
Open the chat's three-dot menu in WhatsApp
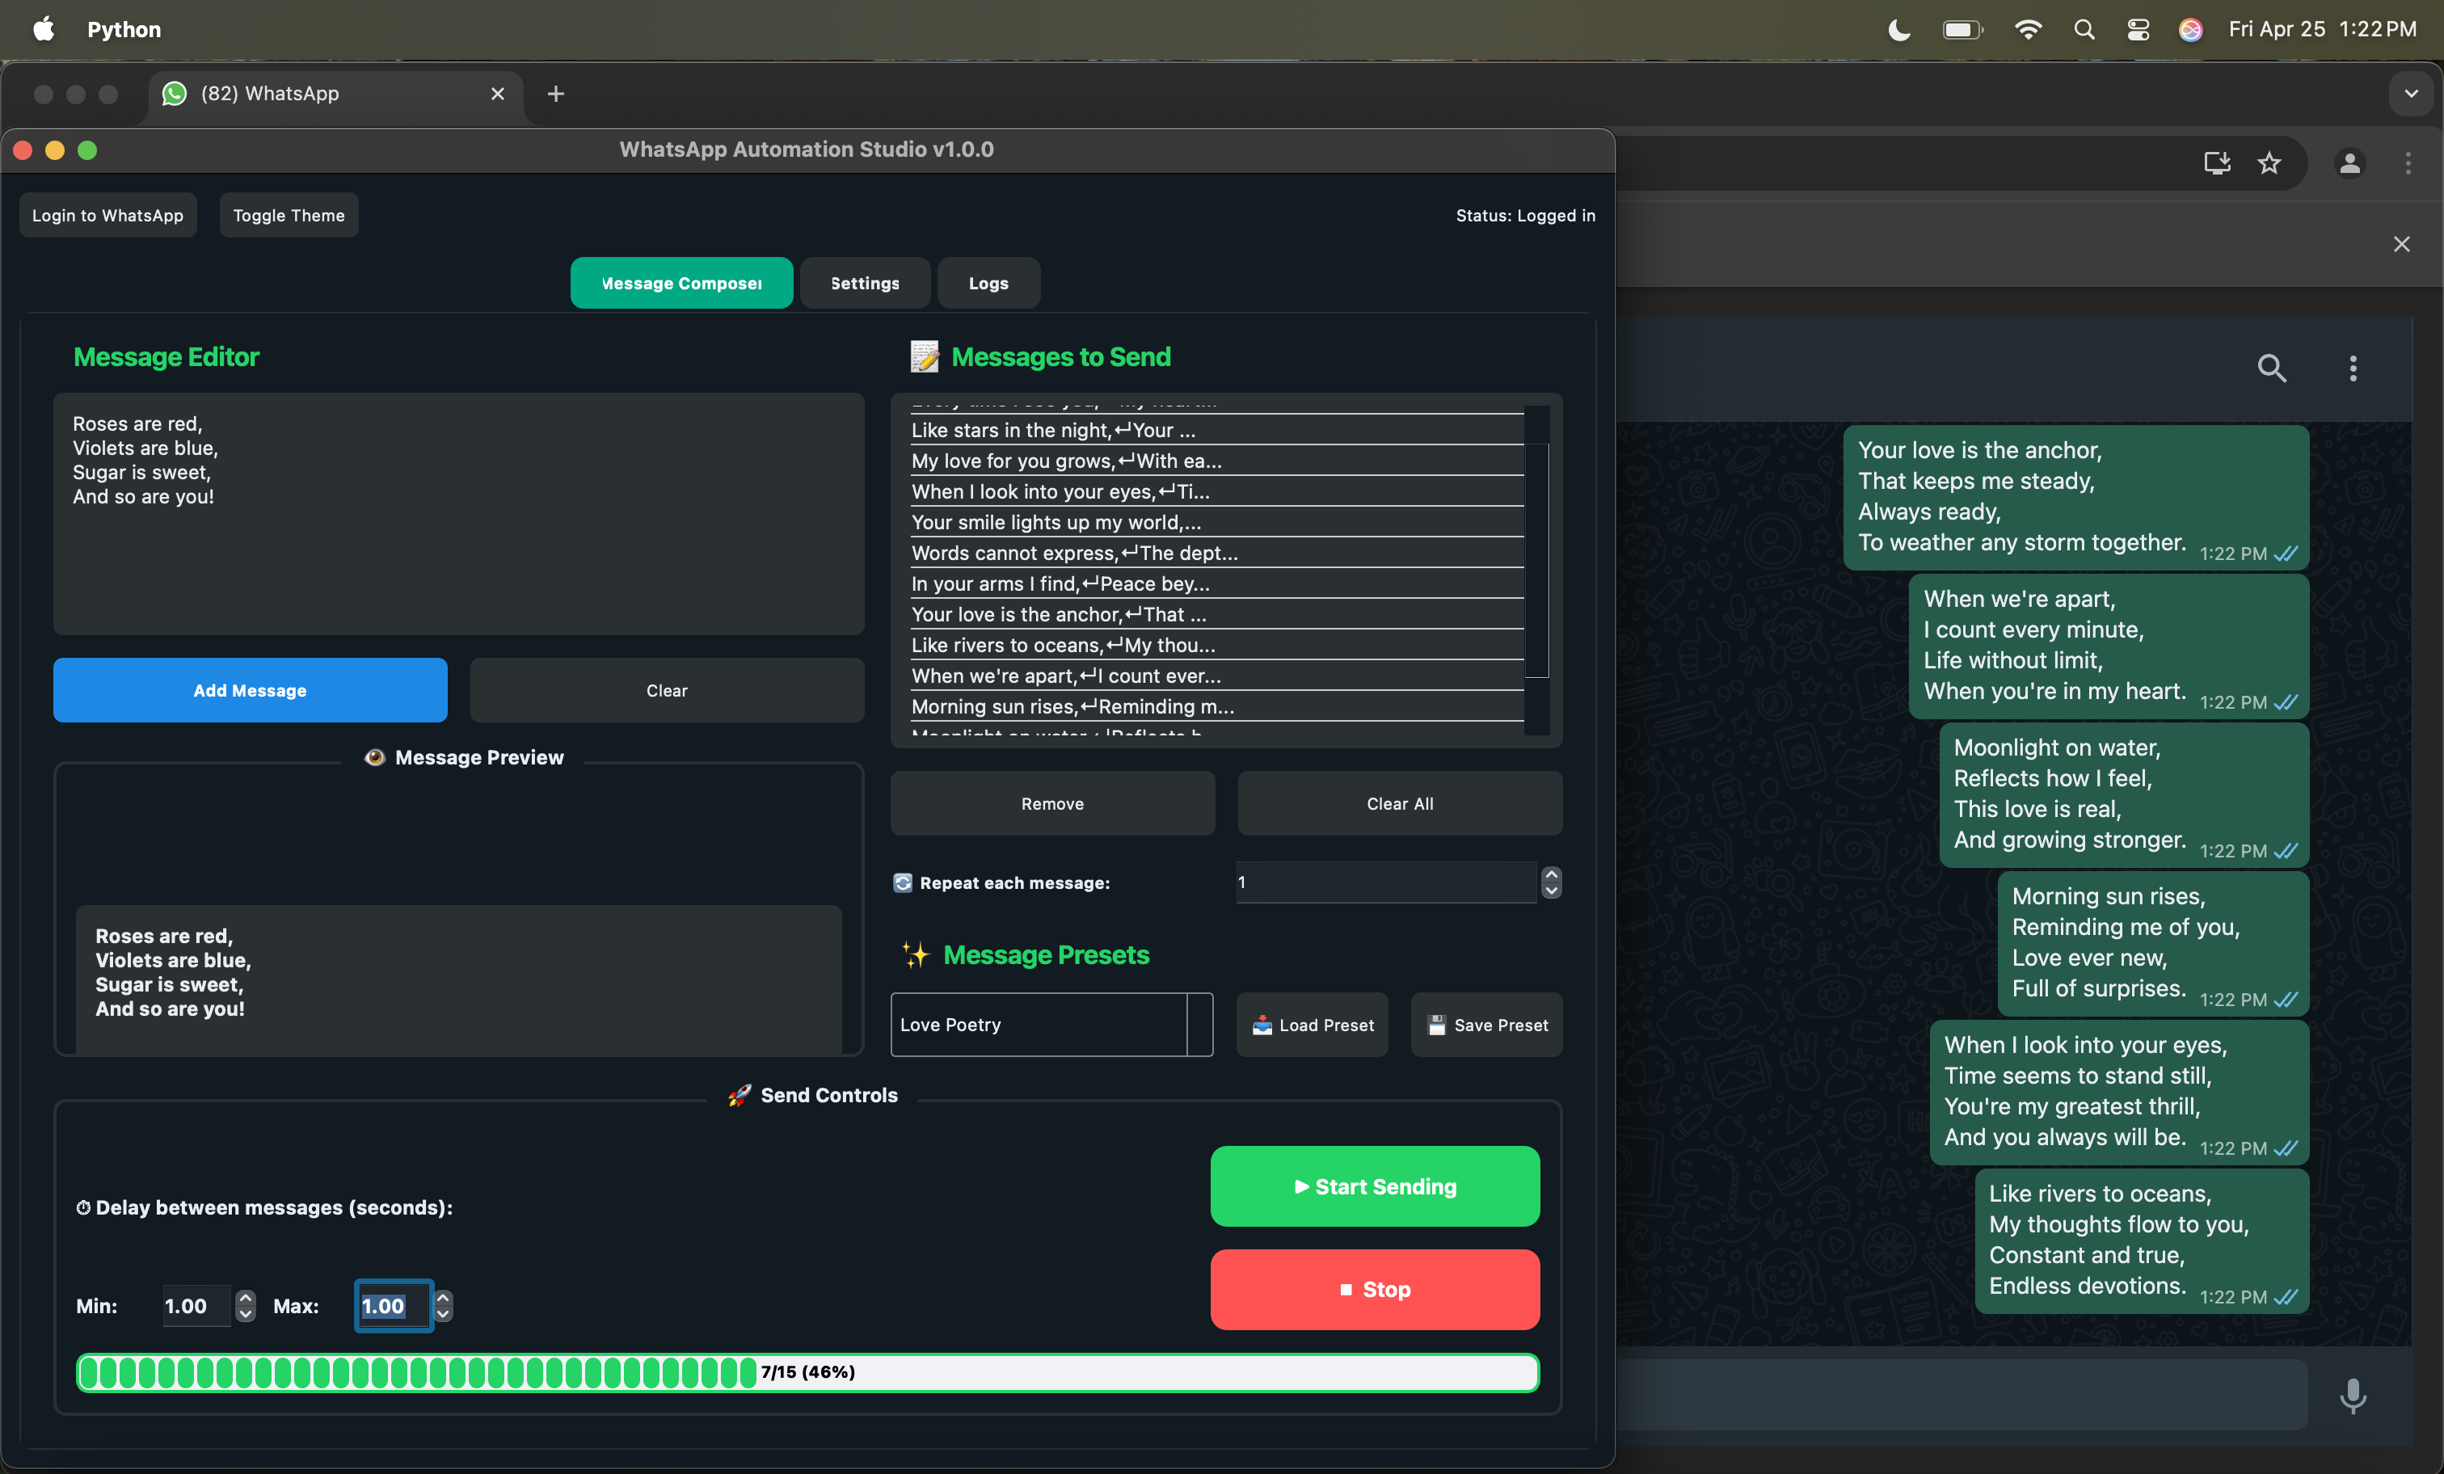click(2353, 369)
